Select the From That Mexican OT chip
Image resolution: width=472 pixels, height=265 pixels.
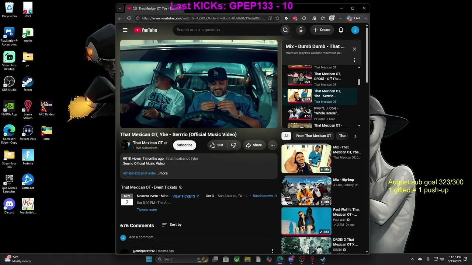pos(314,136)
